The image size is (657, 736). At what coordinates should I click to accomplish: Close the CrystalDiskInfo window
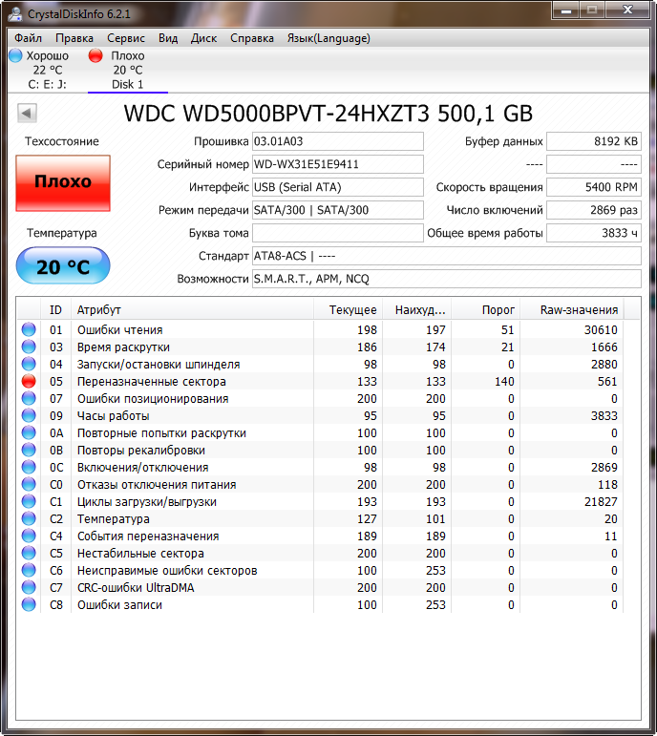[628, 10]
